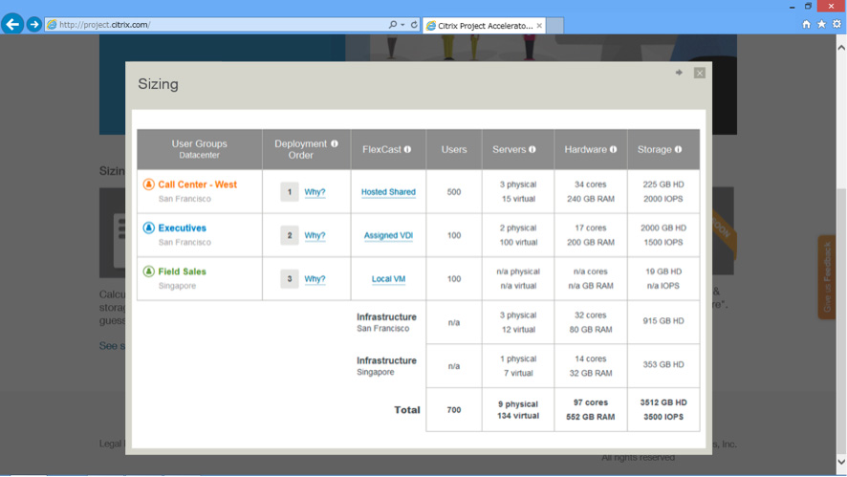Click the blue Executives user icon

click(148, 228)
